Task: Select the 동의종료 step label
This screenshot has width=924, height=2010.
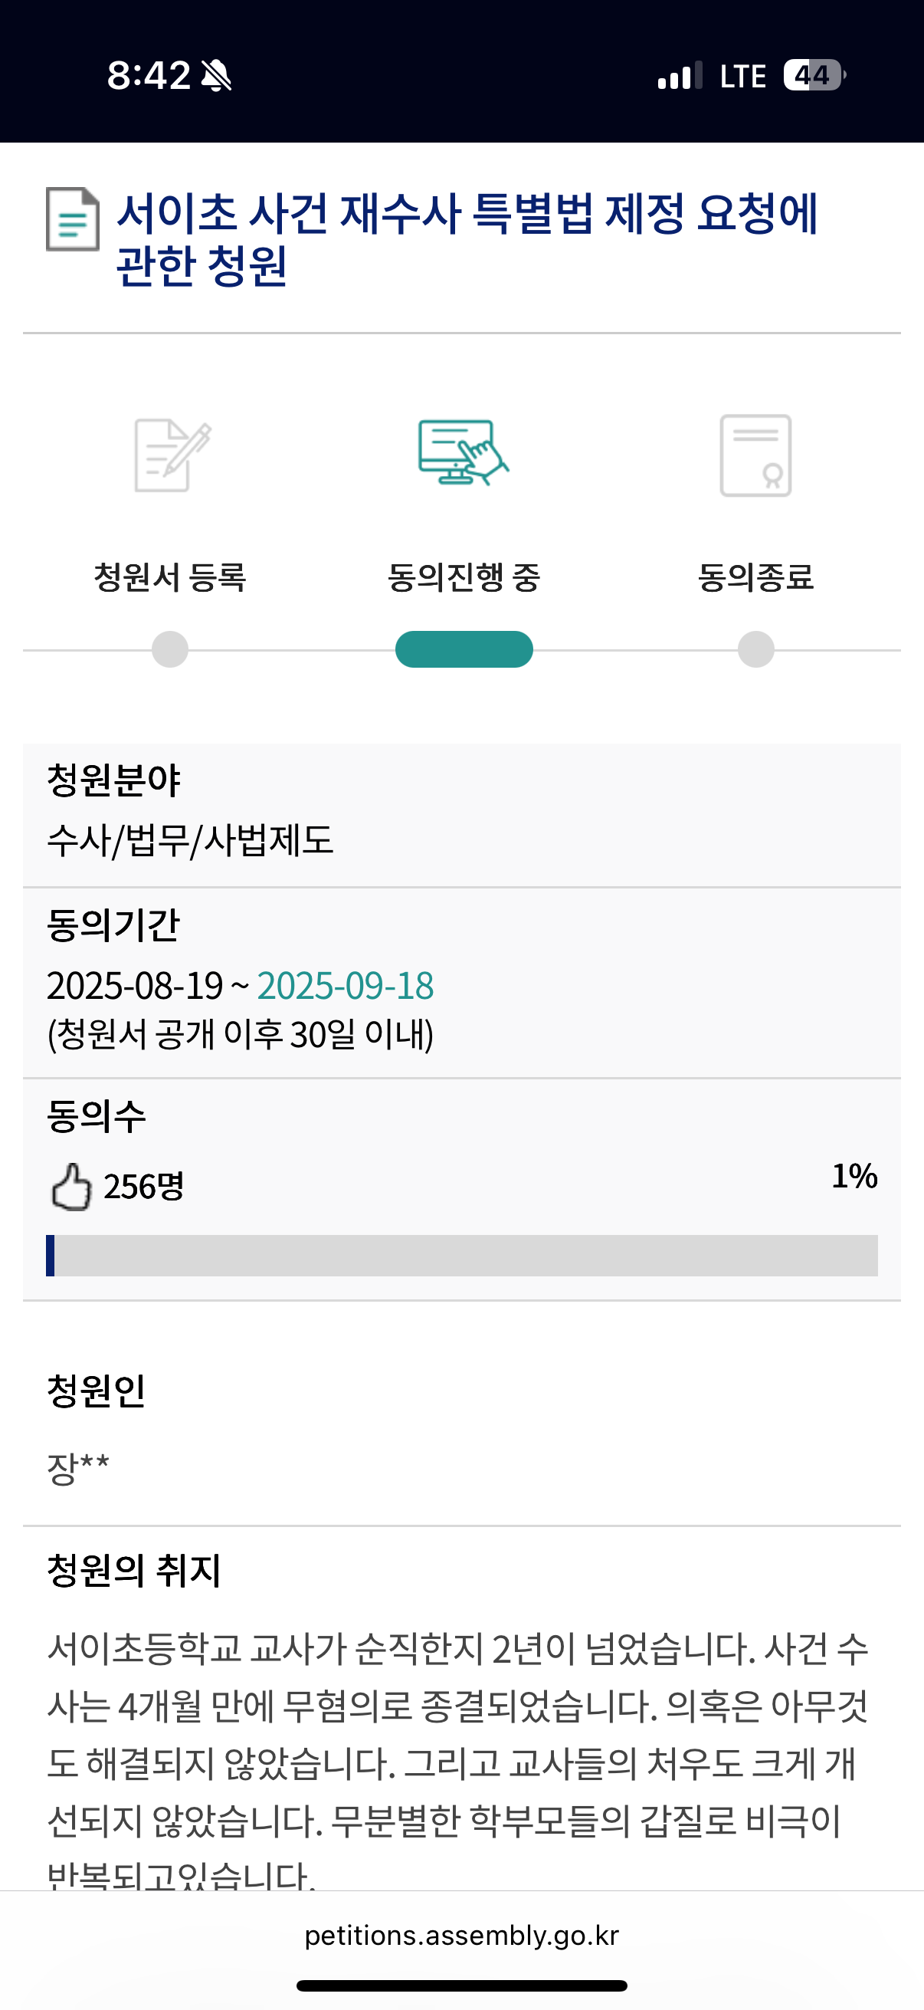Action: pos(755,578)
